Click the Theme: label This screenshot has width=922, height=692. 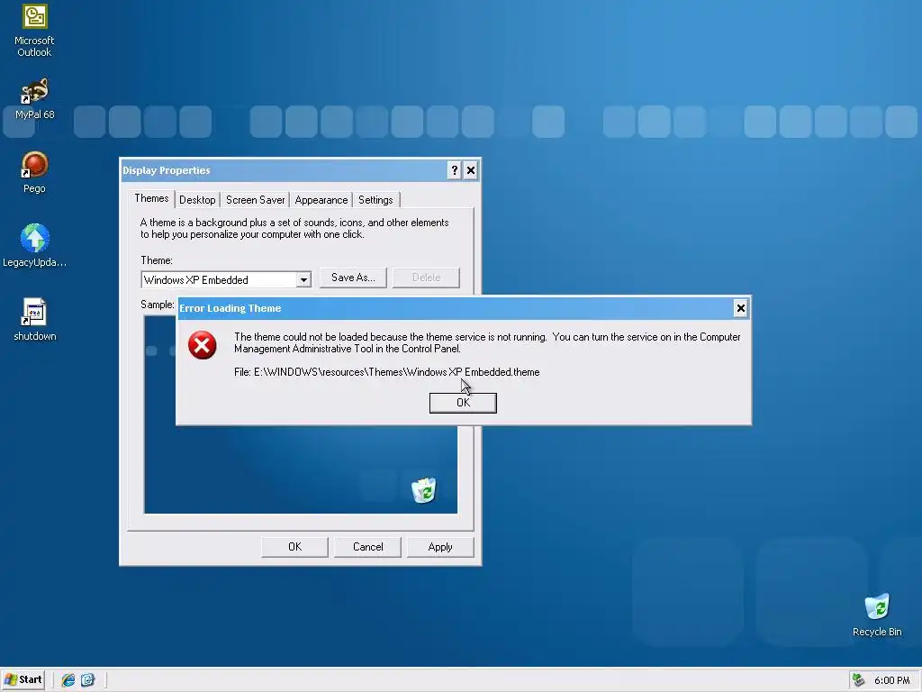[157, 260]
